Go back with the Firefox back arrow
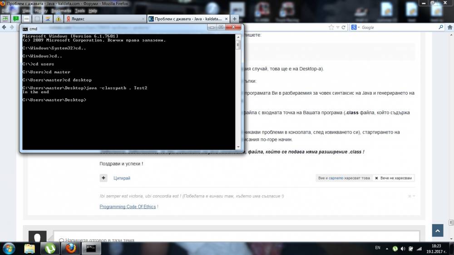Viewport: 454px width, 255px height. (x=4, y=27)
